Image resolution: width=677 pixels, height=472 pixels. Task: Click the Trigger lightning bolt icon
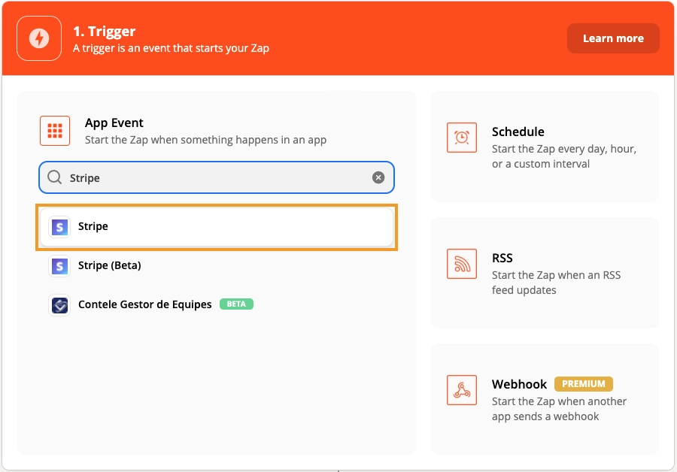click(39, 38)
